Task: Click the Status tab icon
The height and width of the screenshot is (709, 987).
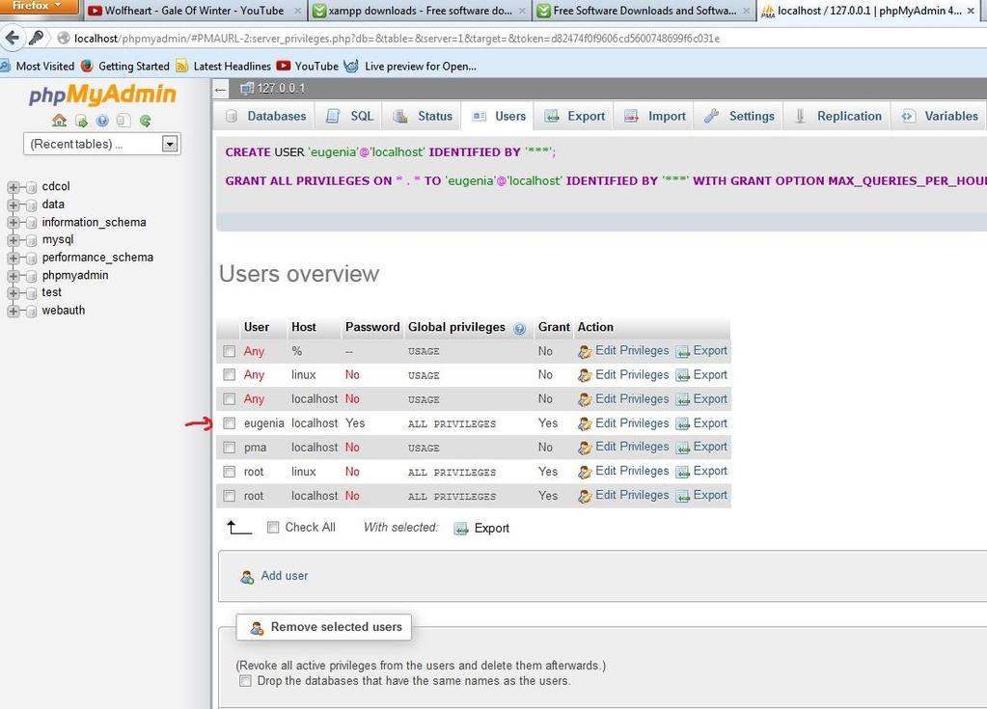Action: coord(400,117)
